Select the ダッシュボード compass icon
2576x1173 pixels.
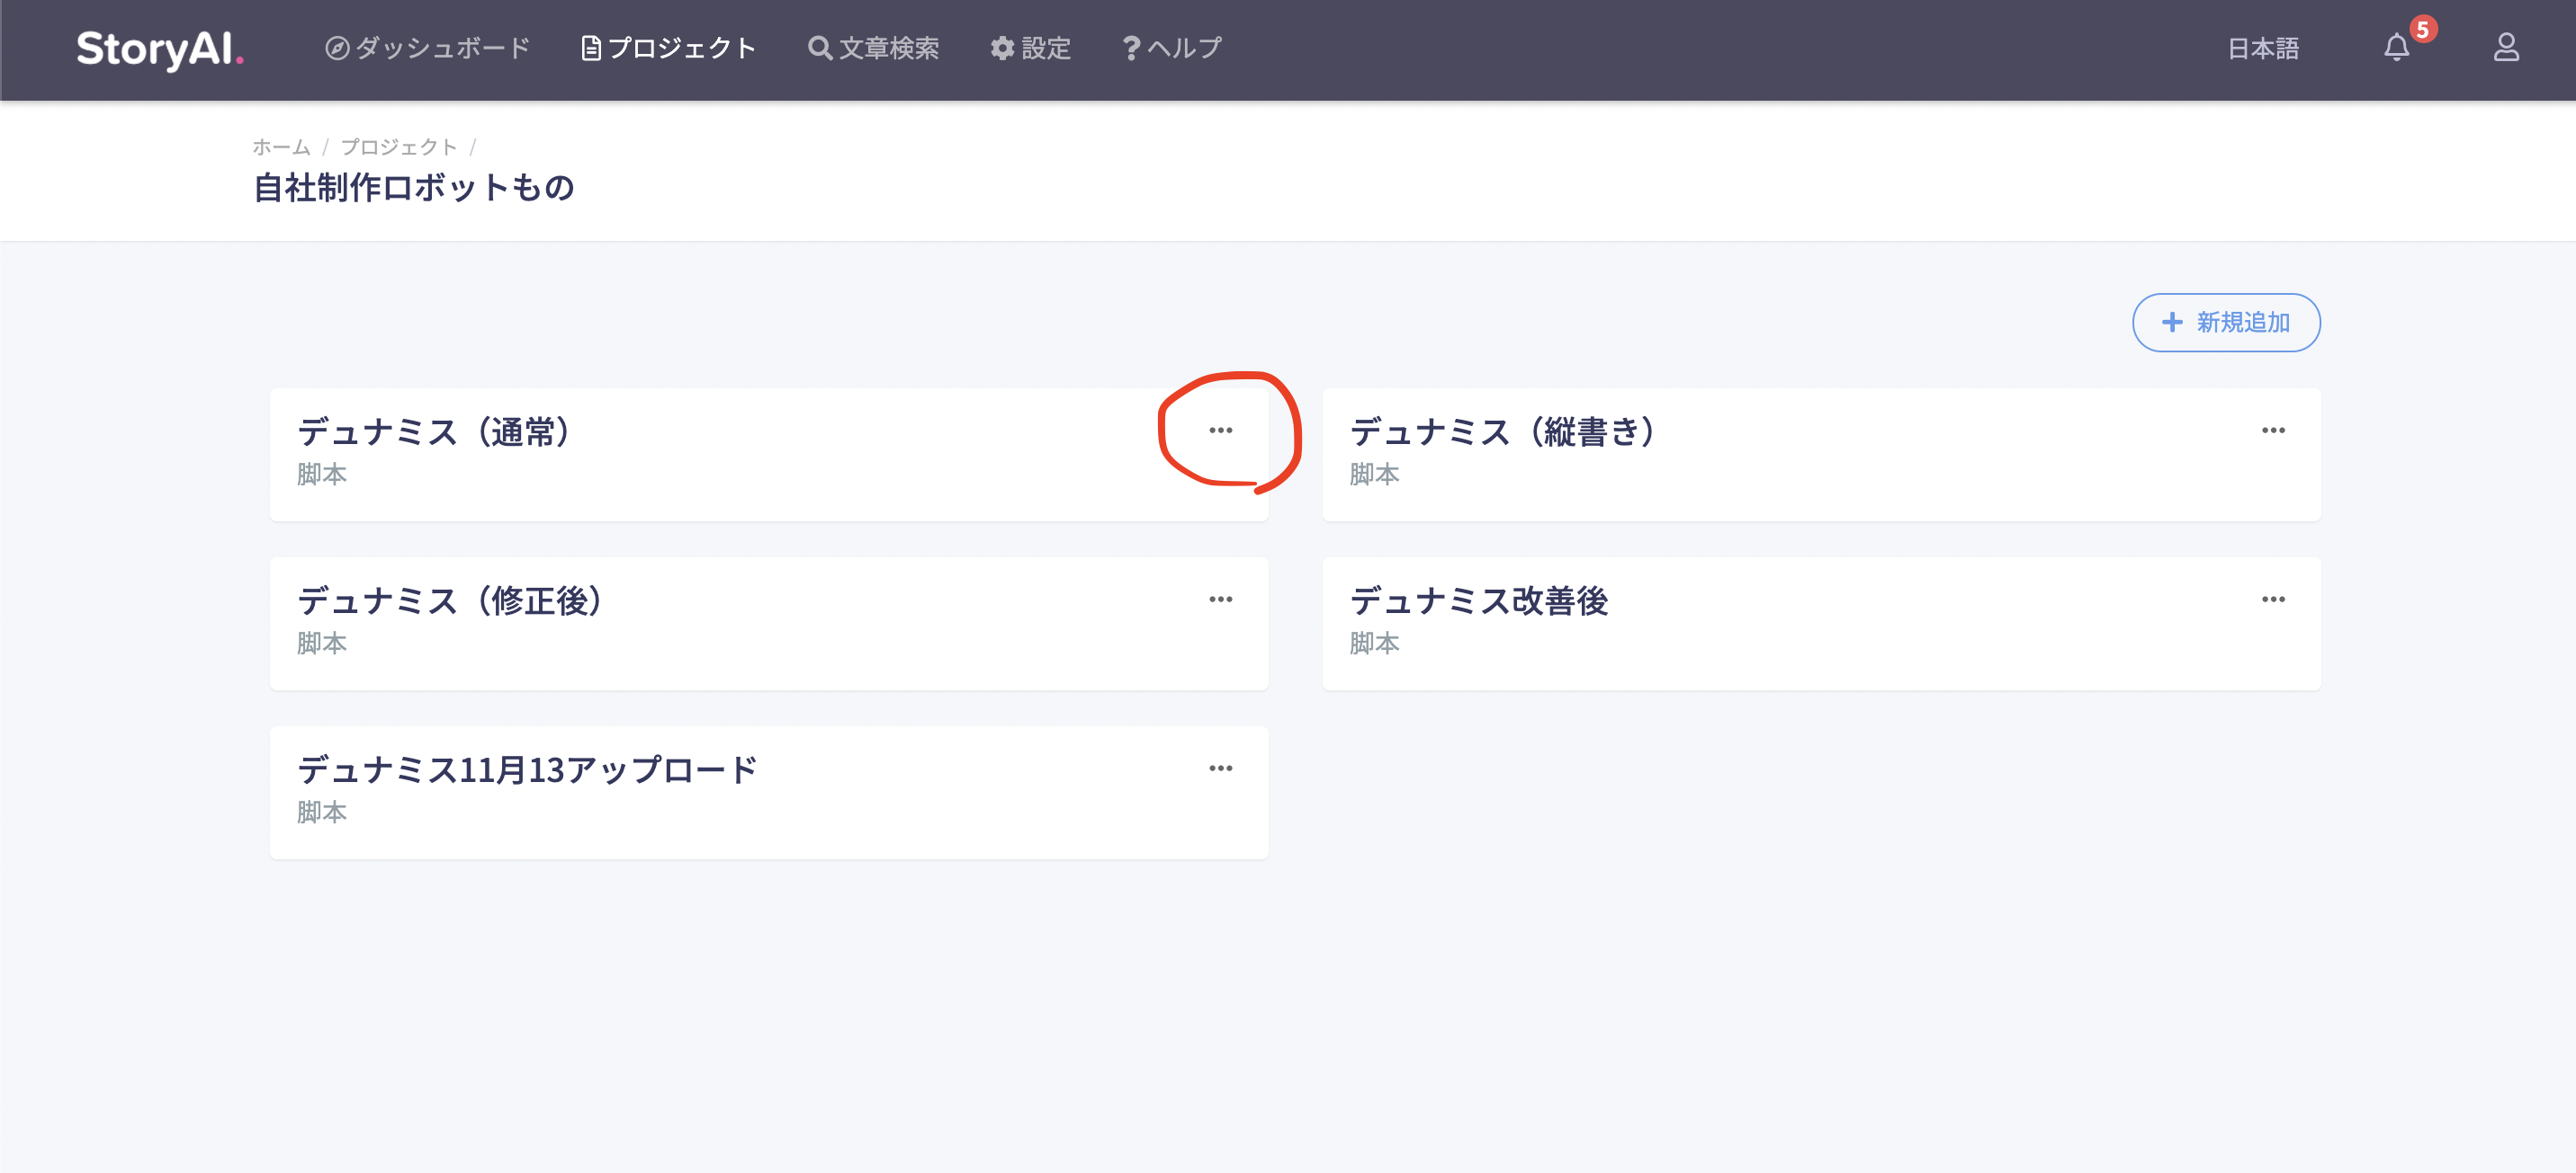[x=336, y=47]
